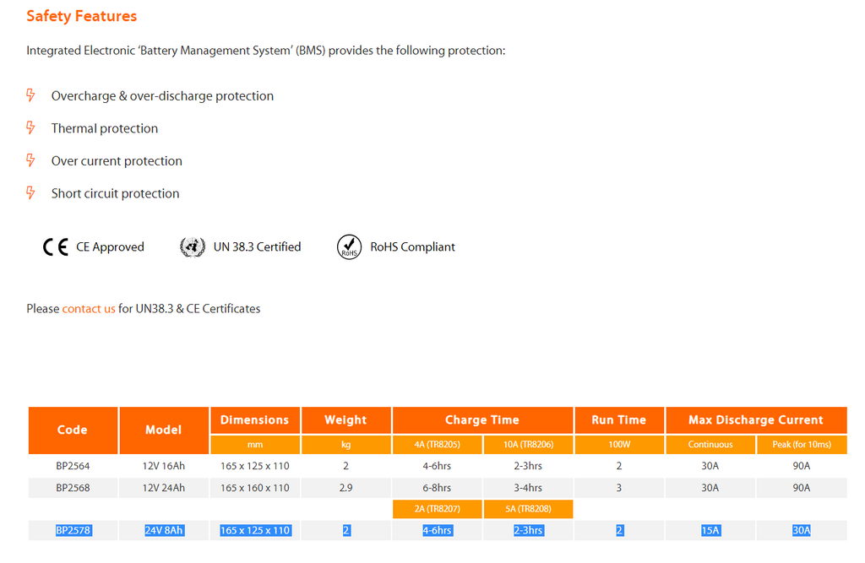The width and height of the screenshot is (865, 563).
Task: Select the BP2564 product code cell
Action: click(73, 466)
